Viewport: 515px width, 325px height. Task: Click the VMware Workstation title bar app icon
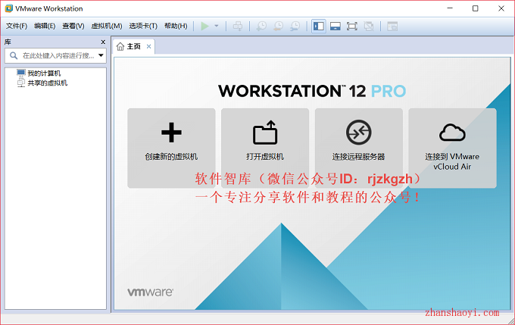8,8
